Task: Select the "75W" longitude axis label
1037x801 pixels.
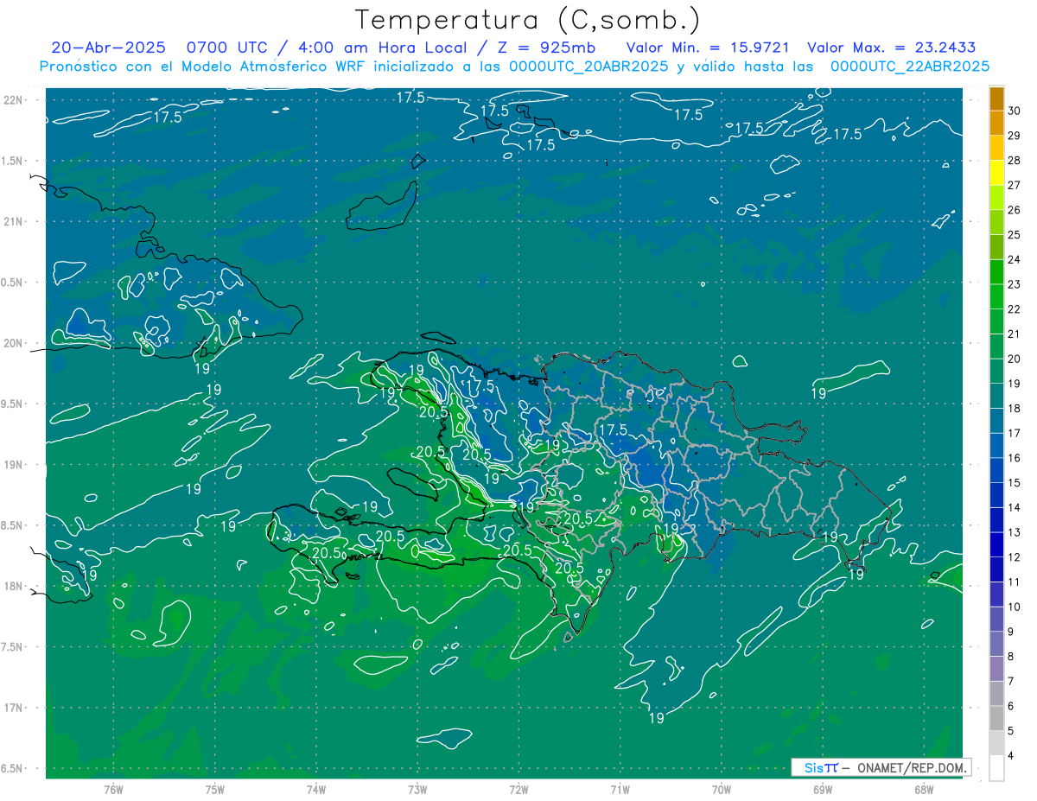Action: pos(215,789)
